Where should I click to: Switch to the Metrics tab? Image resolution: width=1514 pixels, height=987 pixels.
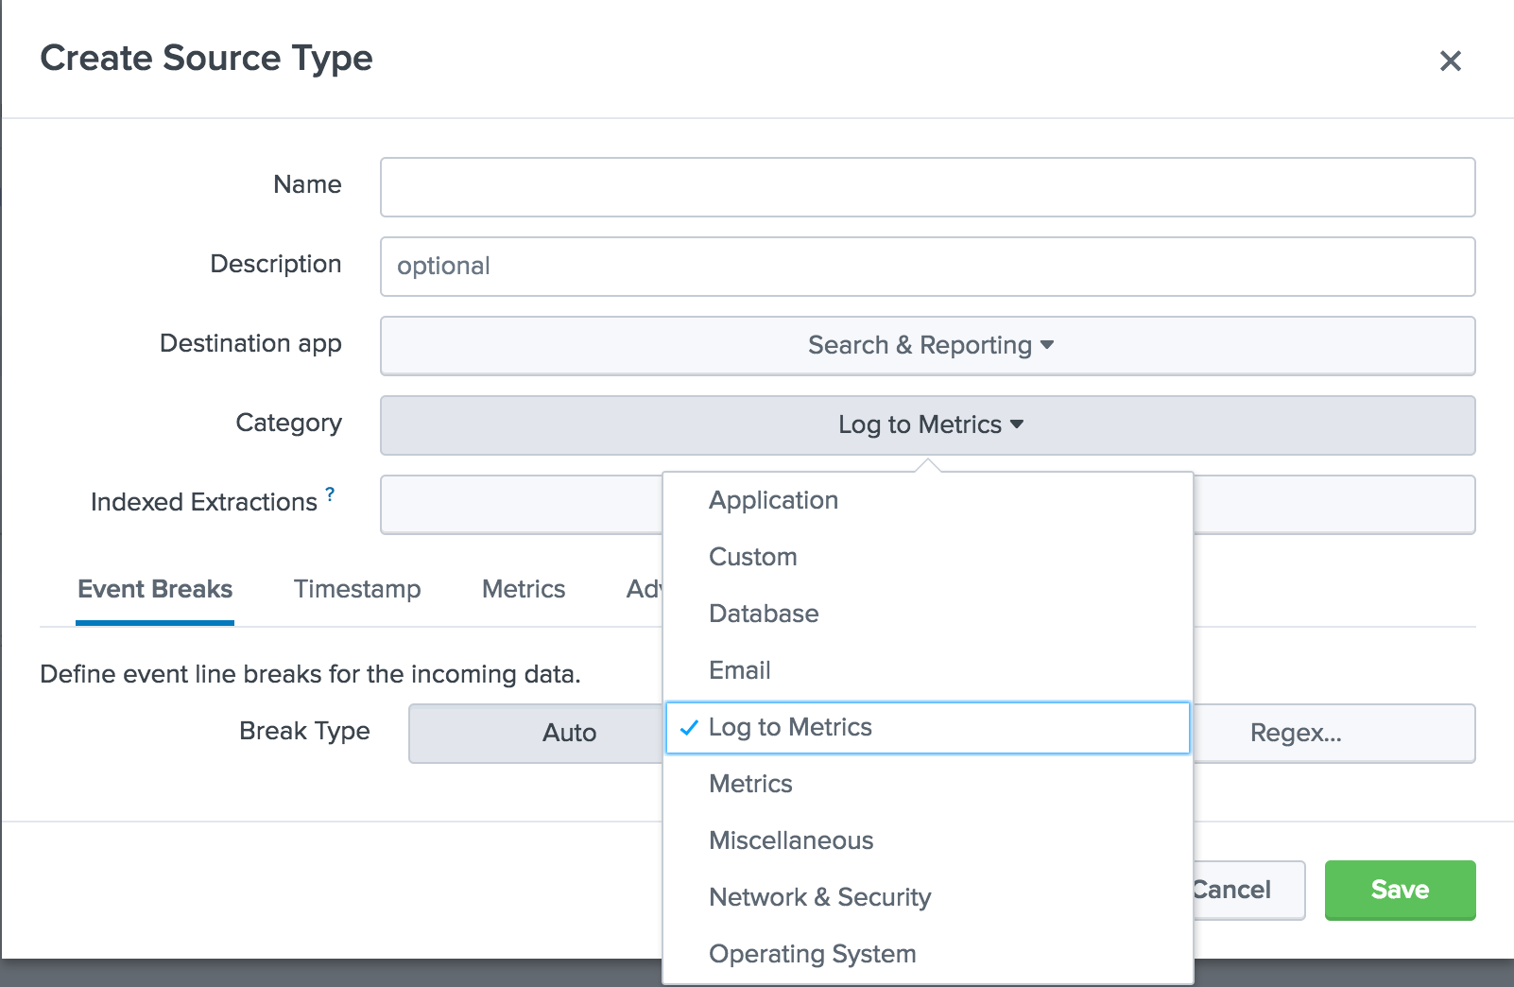(523, 589)
